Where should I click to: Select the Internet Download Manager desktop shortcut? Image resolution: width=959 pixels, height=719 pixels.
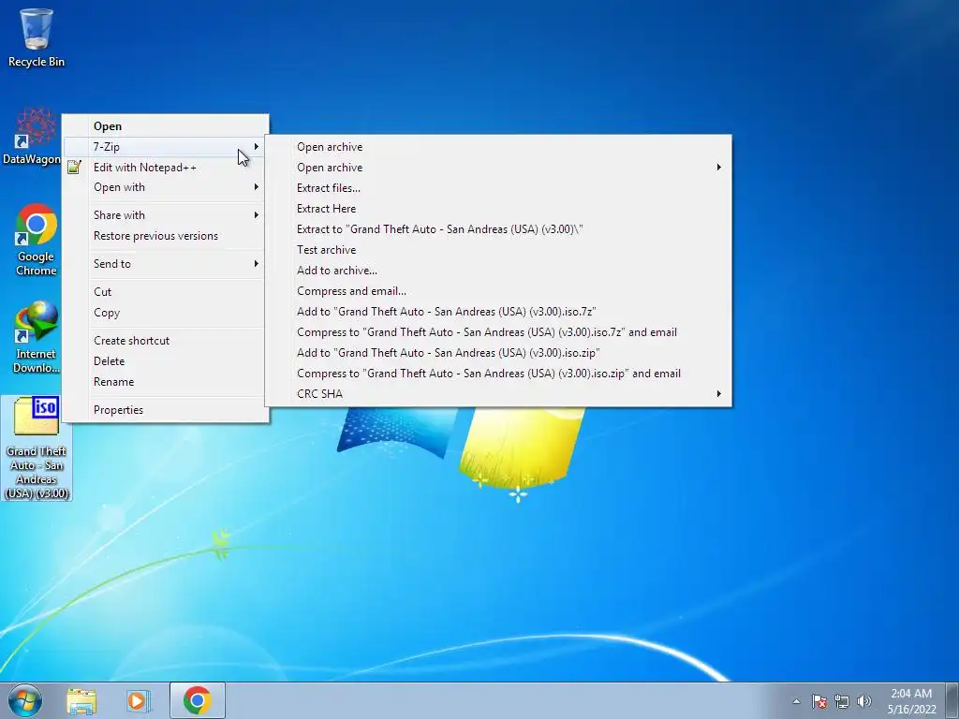coord(37,337)
